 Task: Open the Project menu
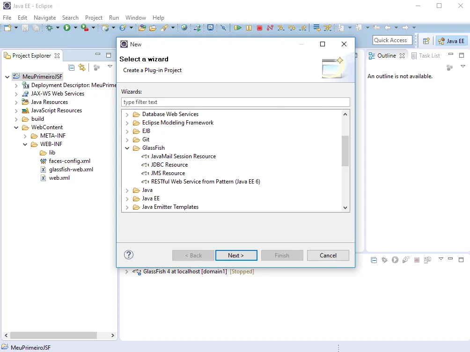[x=94, y=18]
